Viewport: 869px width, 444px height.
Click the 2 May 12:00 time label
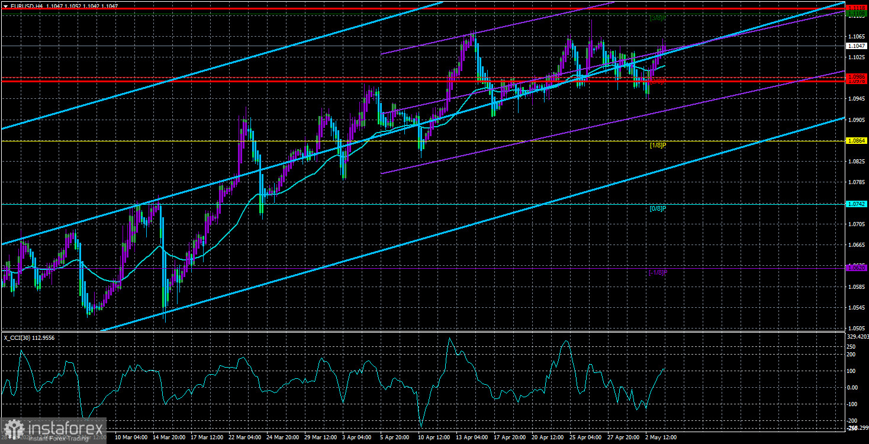[x=661, y=437]
